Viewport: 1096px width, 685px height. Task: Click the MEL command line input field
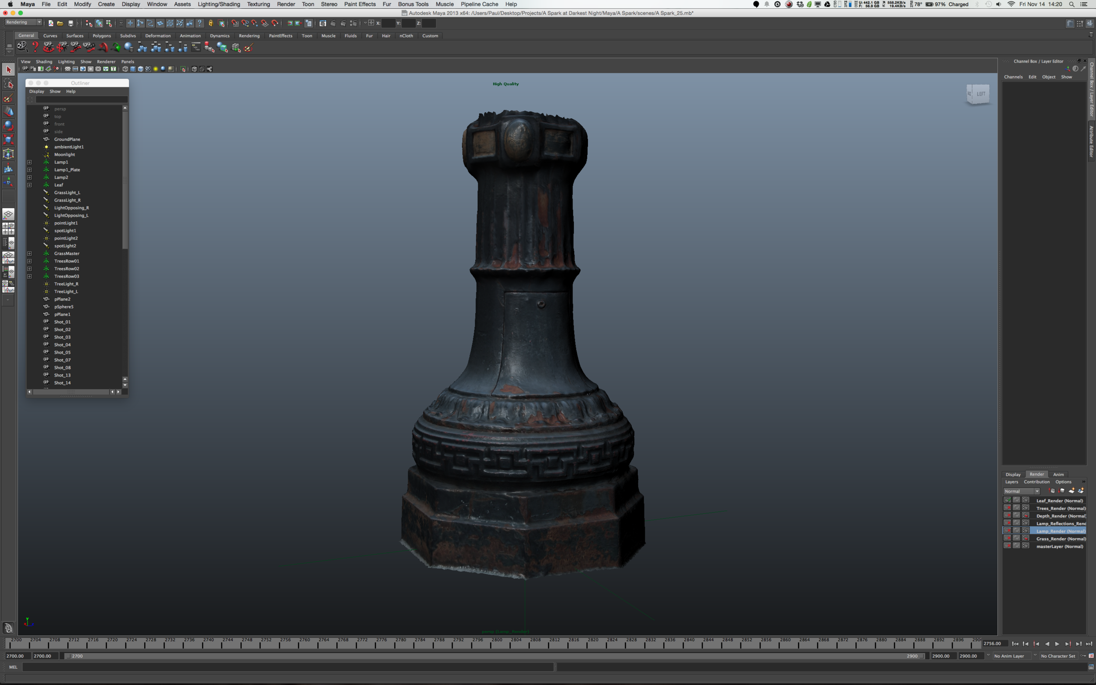click(288, 667)
